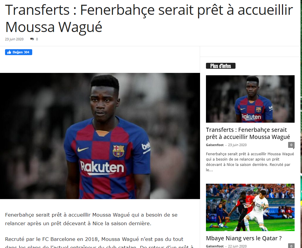Click the main Moussa Wagué article image
Screen dimensions: 302x248
coord(100,136)
